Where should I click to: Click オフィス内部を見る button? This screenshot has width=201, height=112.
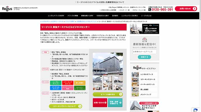(108, 94)
